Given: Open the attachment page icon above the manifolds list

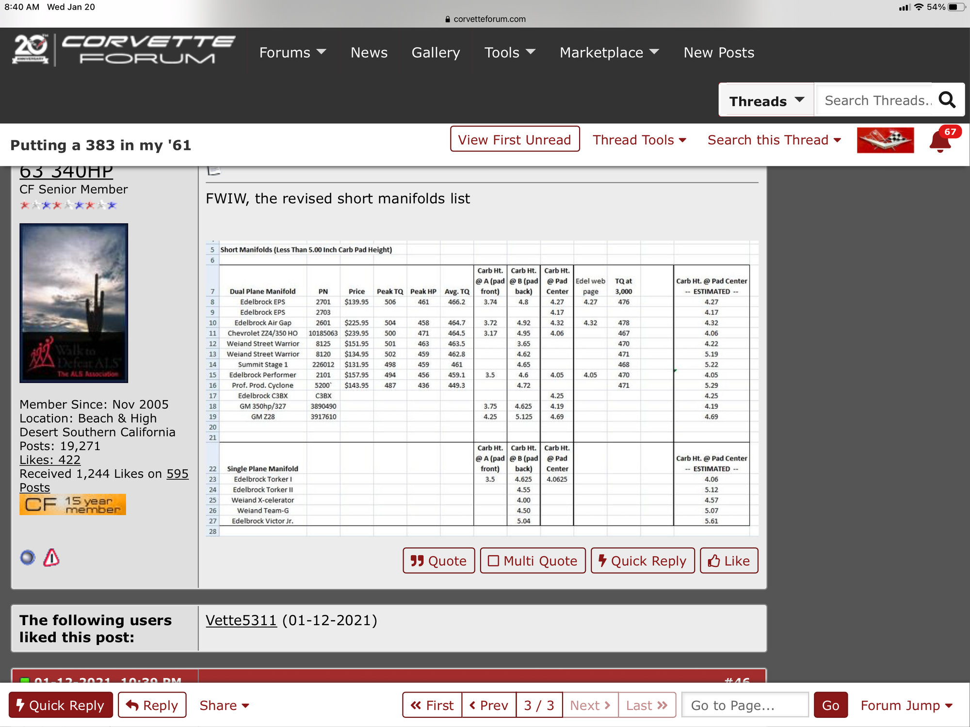Looking at the screenshot, I should 213,169.
